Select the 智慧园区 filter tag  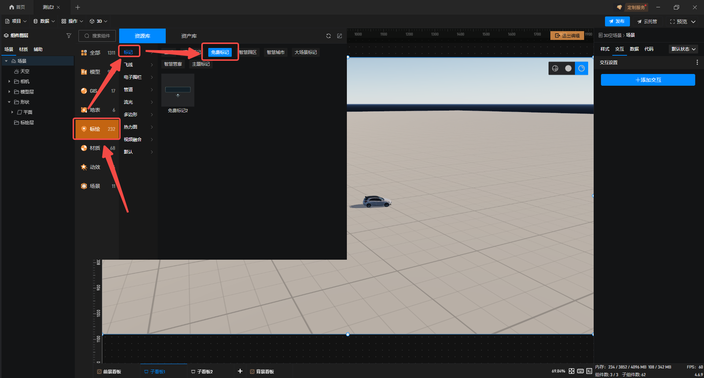(248, 52)
